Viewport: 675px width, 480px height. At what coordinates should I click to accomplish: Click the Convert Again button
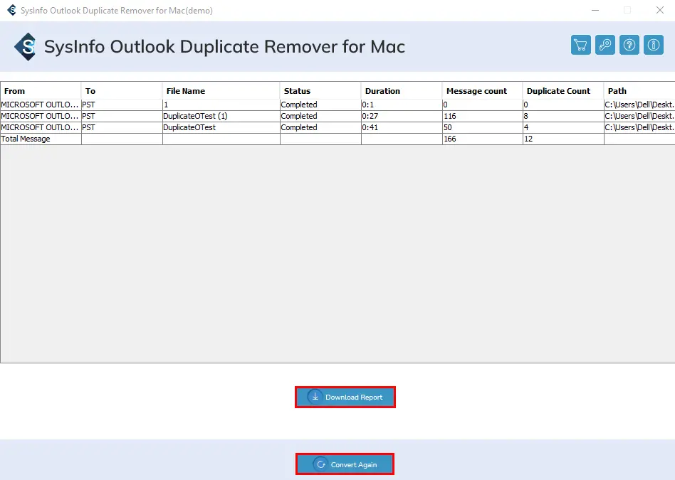[x=345, y=464]
